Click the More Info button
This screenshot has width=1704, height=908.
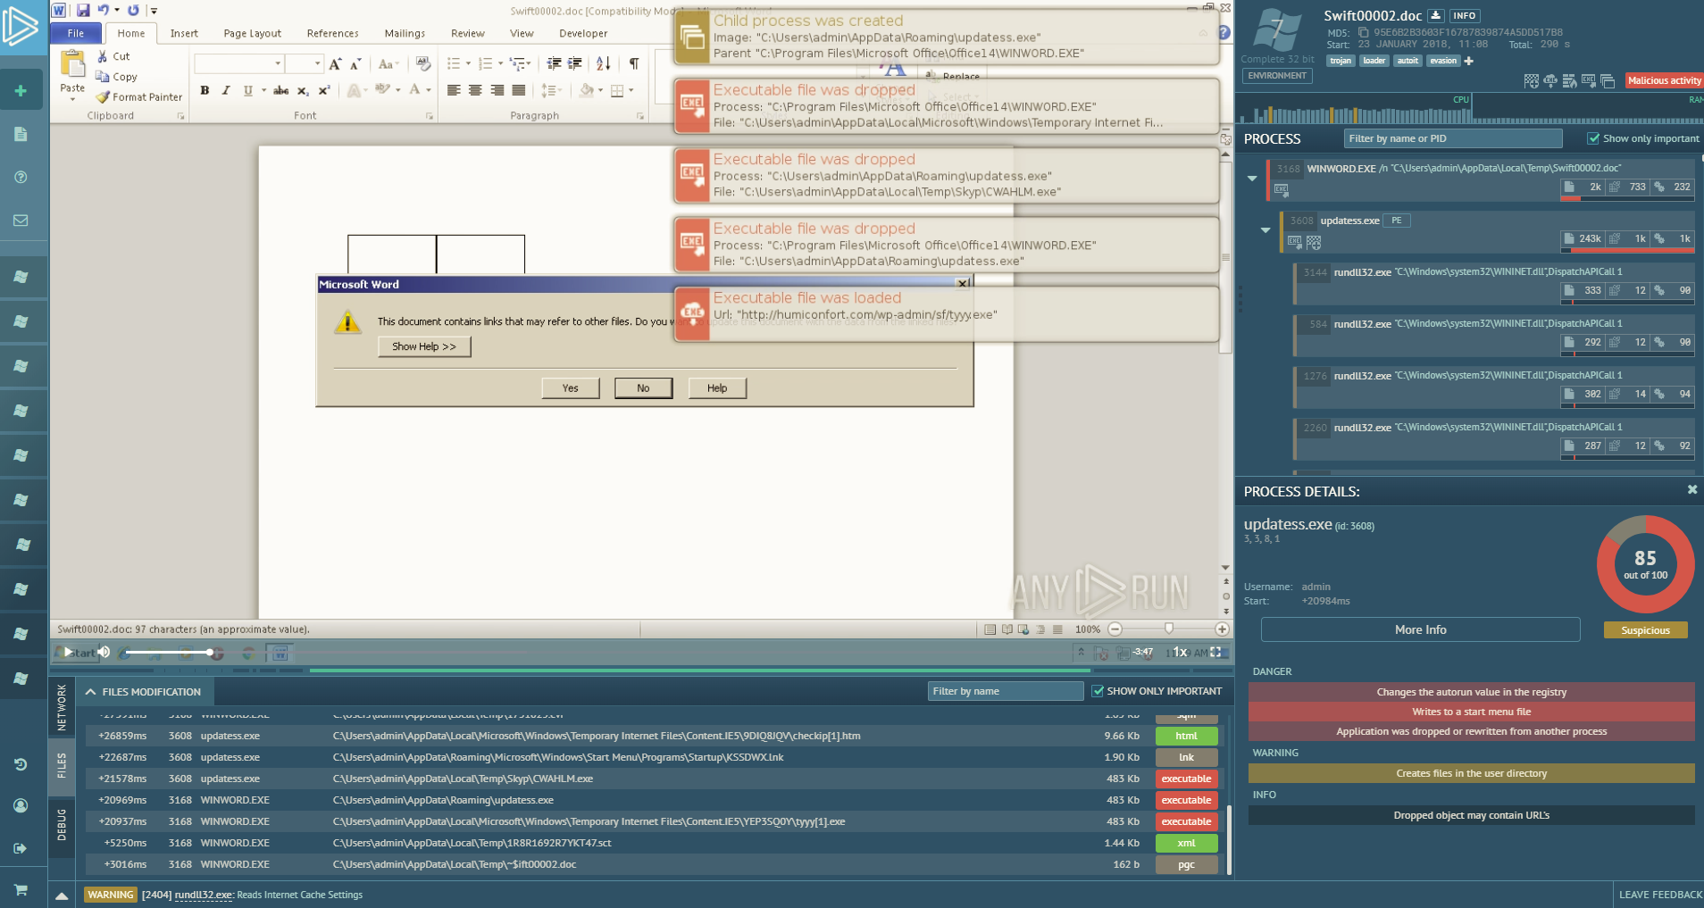[x=1420, y=629]
